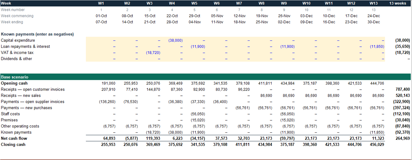Select the 'Loan repayments & interest' label
This screenshot has height=160, width=412.
tap(25, 46)
